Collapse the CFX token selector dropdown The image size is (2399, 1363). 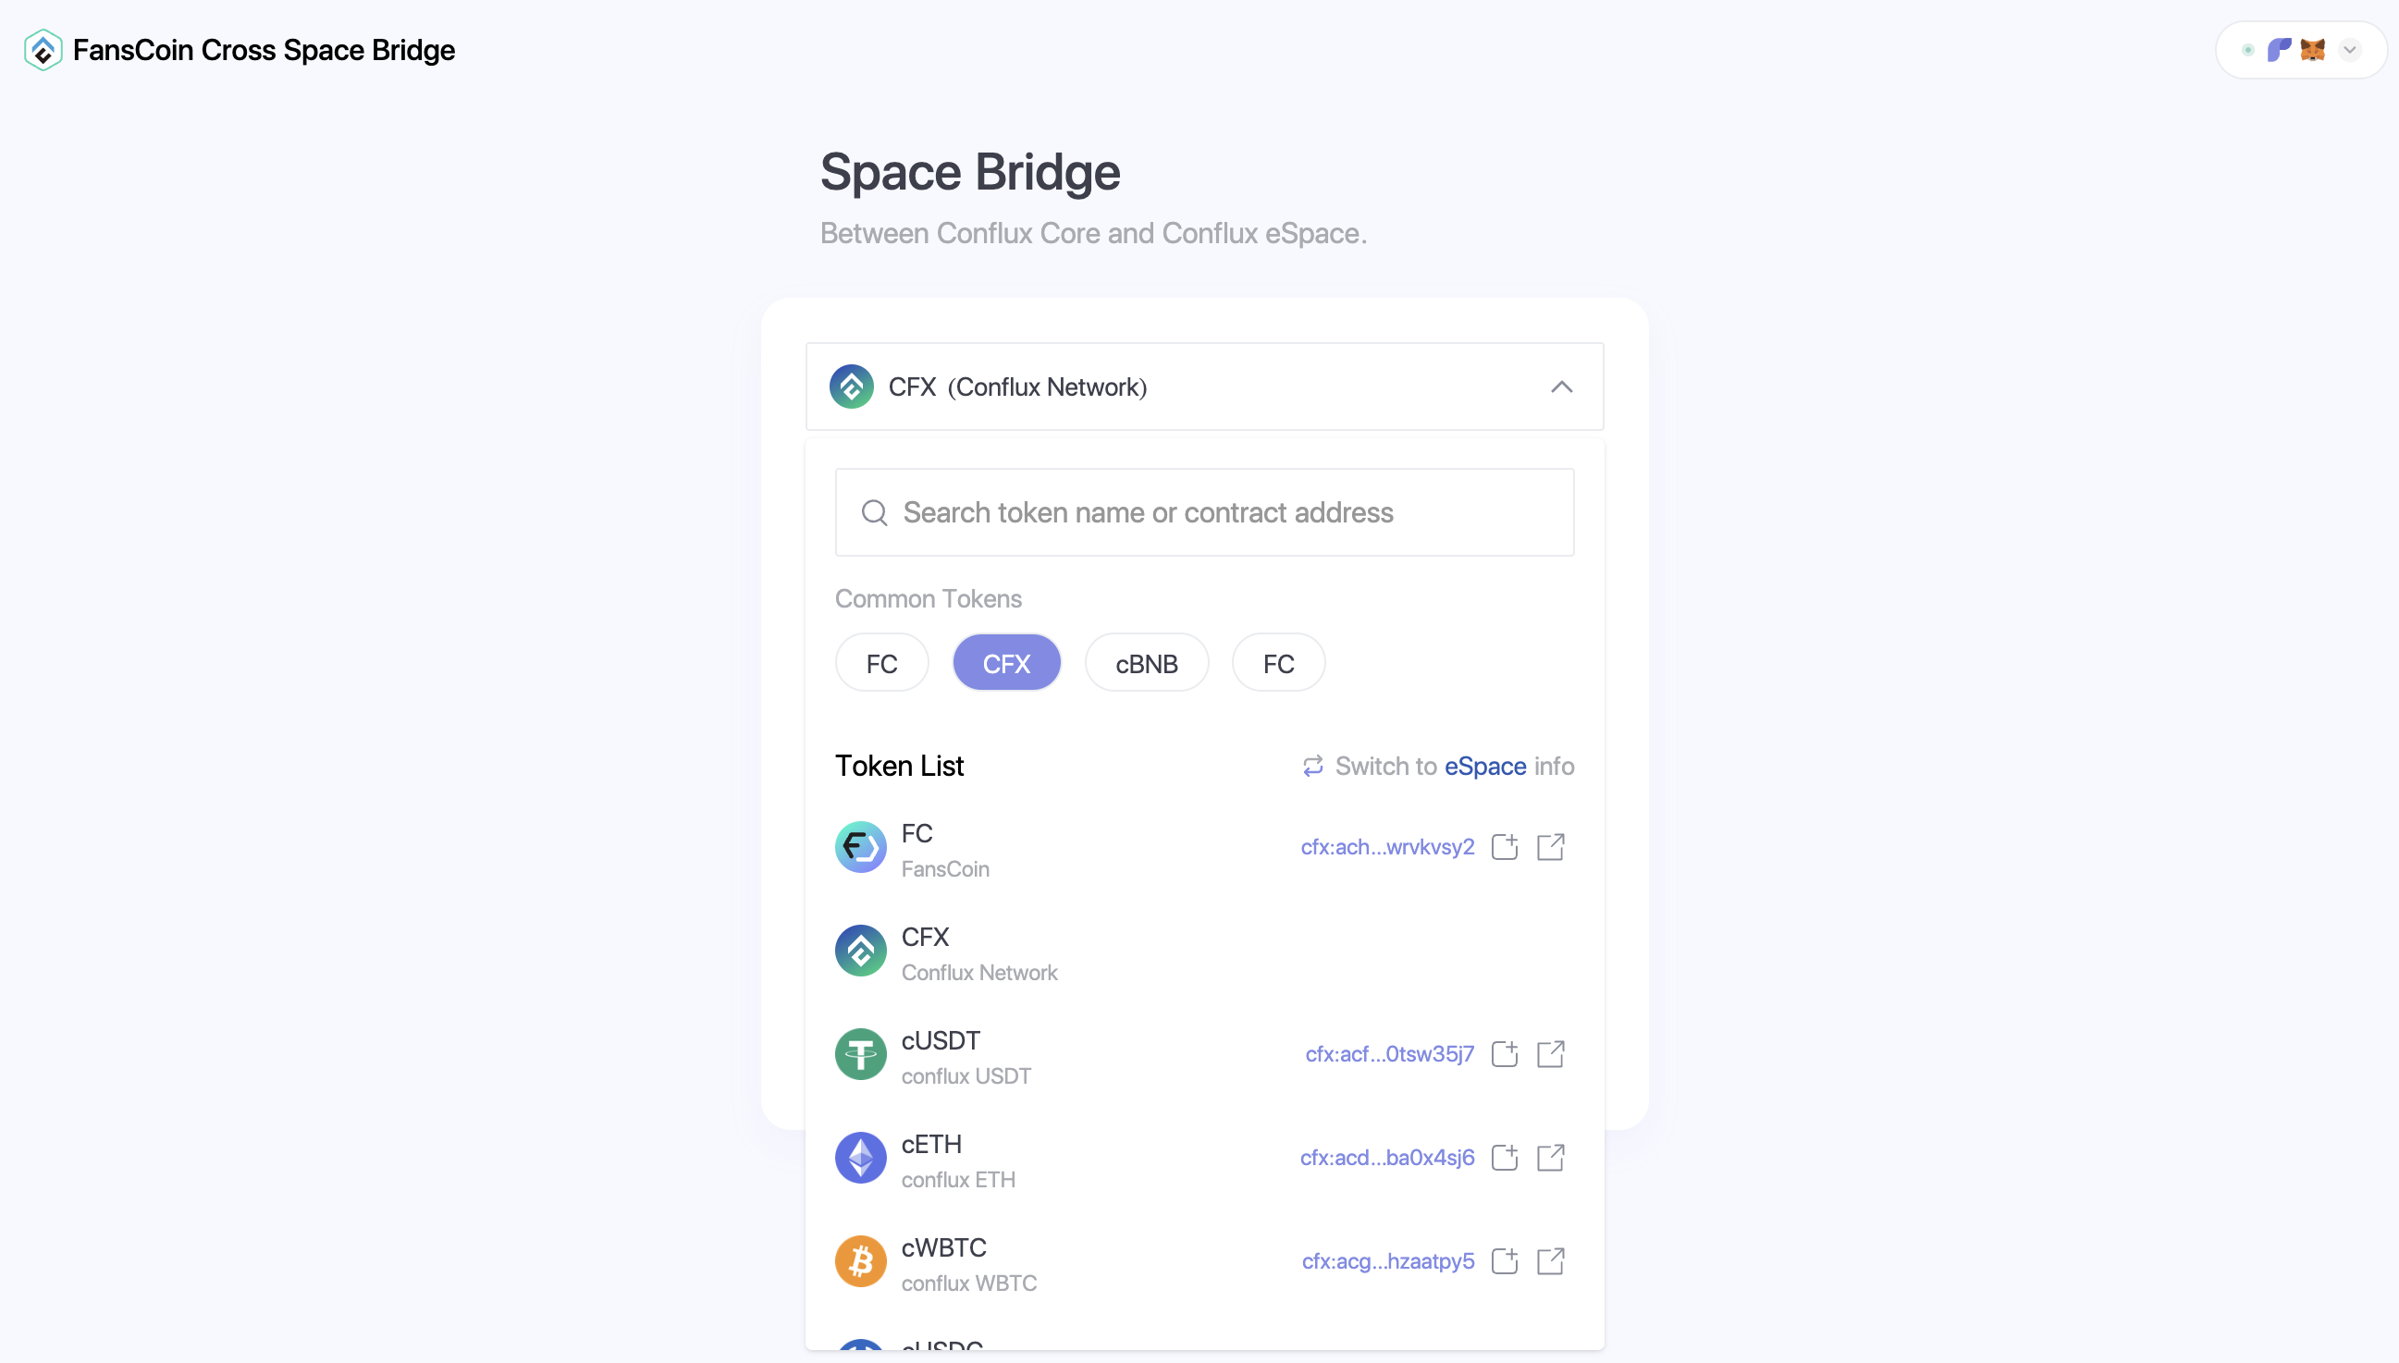tap(1561, 387)
